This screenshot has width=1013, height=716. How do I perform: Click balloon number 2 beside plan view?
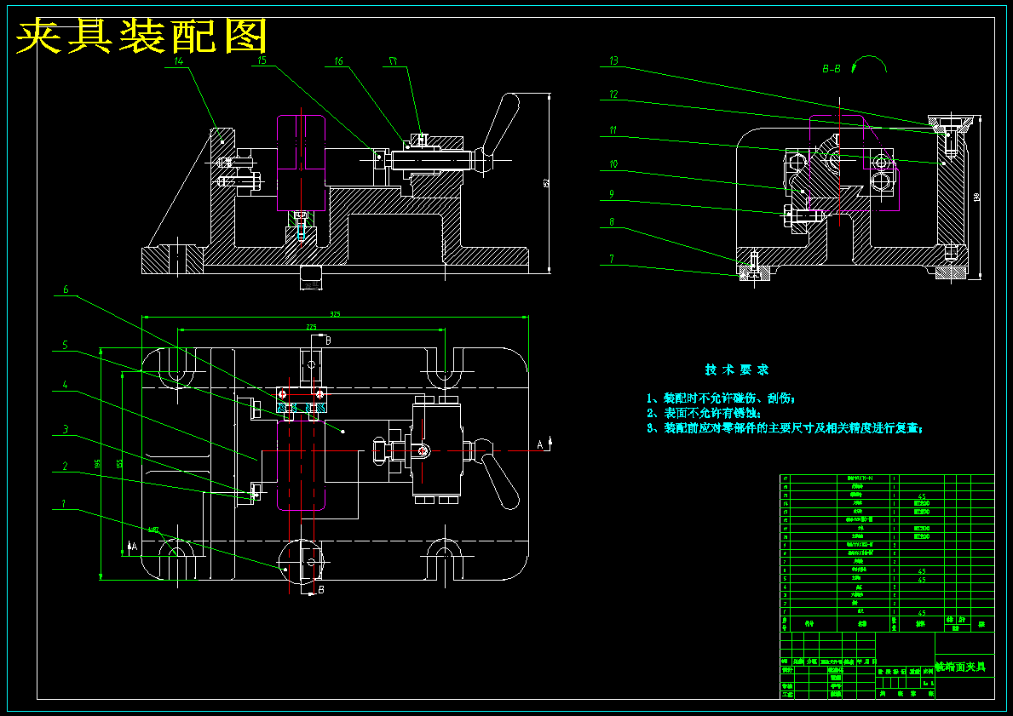point(66,467)
